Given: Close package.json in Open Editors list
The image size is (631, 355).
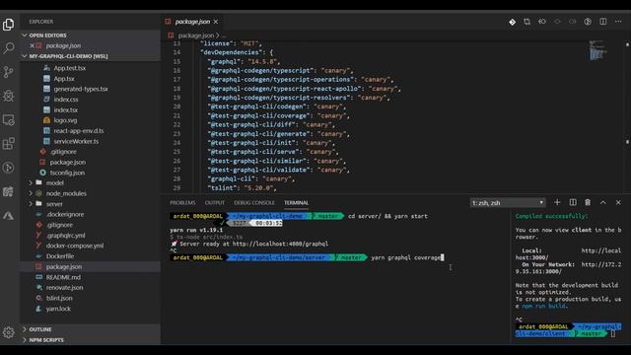Looking at the screenshot, I should tap(32, 45).
